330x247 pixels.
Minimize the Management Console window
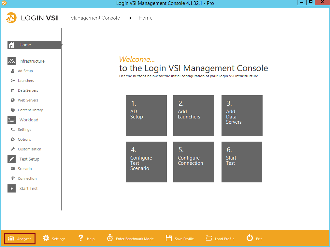pyautogui.click(x=302, y=2)
